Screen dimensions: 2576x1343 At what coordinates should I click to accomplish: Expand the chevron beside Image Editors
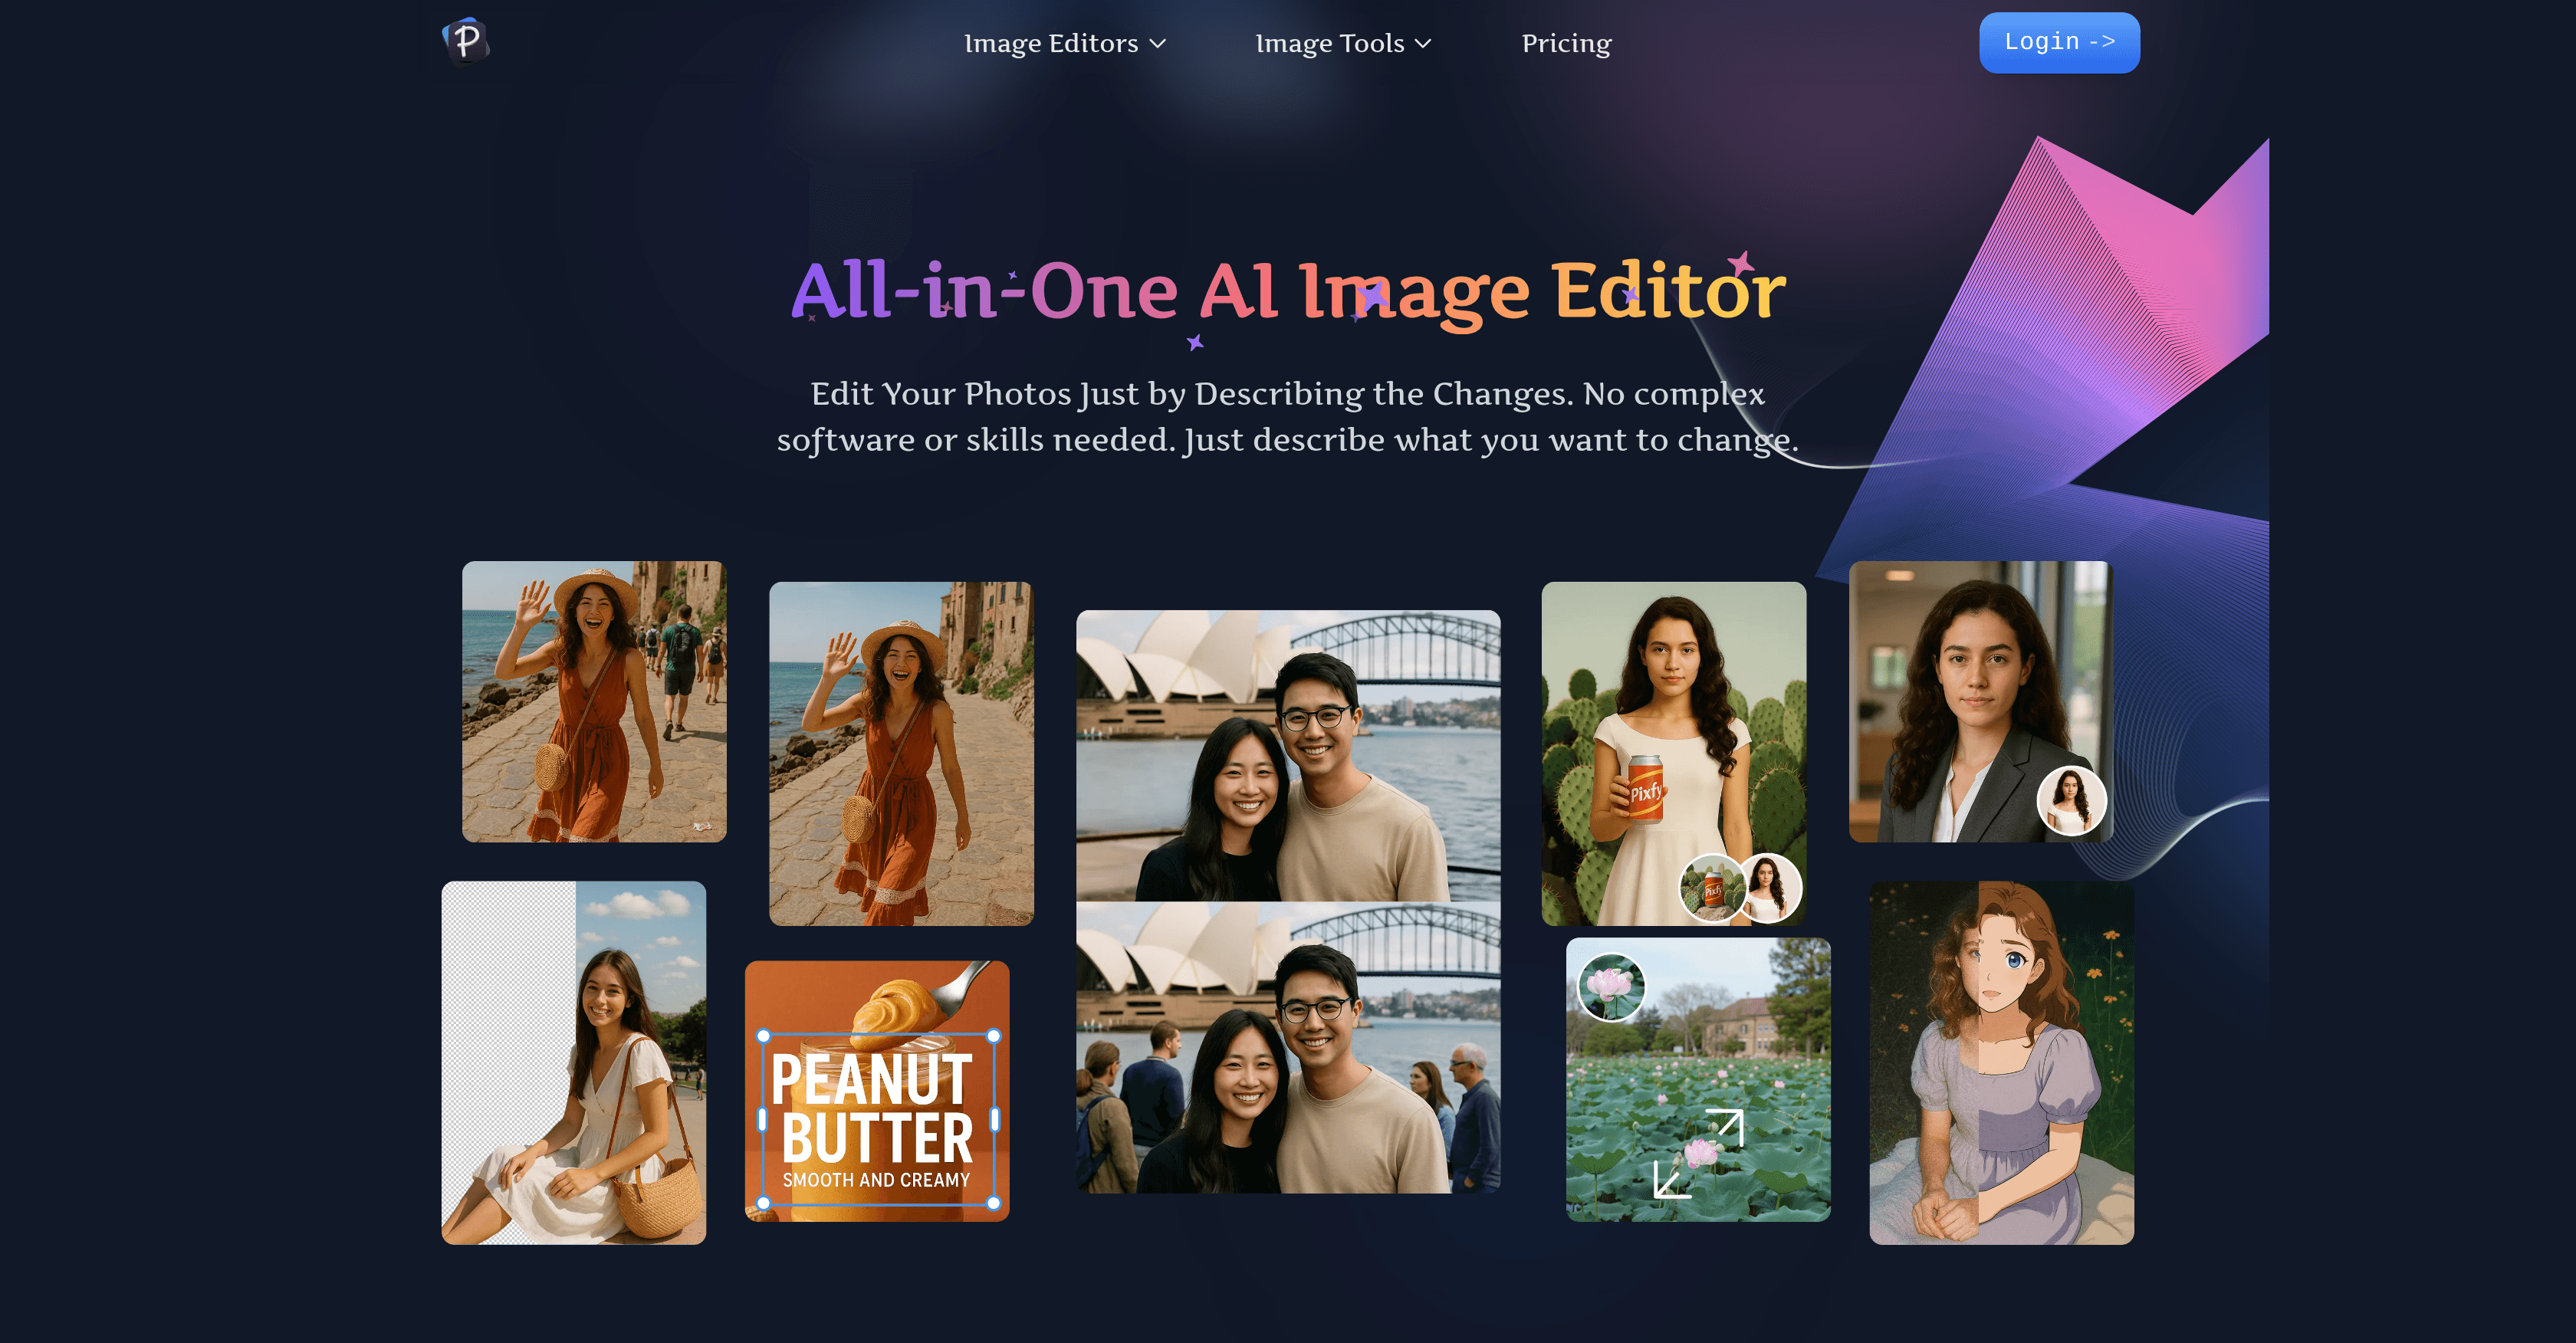[1158, 44]
